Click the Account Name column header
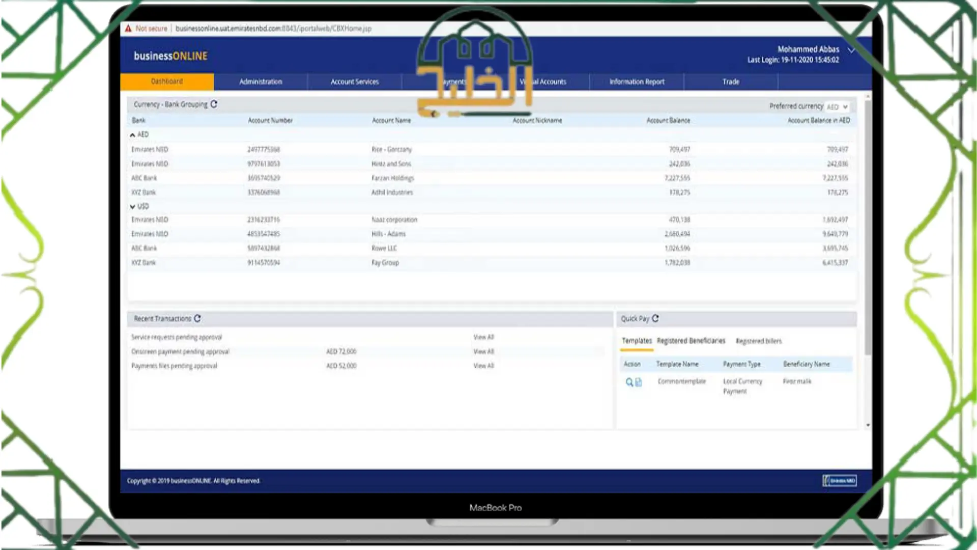The width and height of the screenshot is (977, 550). (x=391, y=120)
